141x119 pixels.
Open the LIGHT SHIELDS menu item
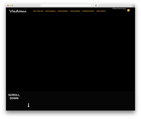pos(75,11)
